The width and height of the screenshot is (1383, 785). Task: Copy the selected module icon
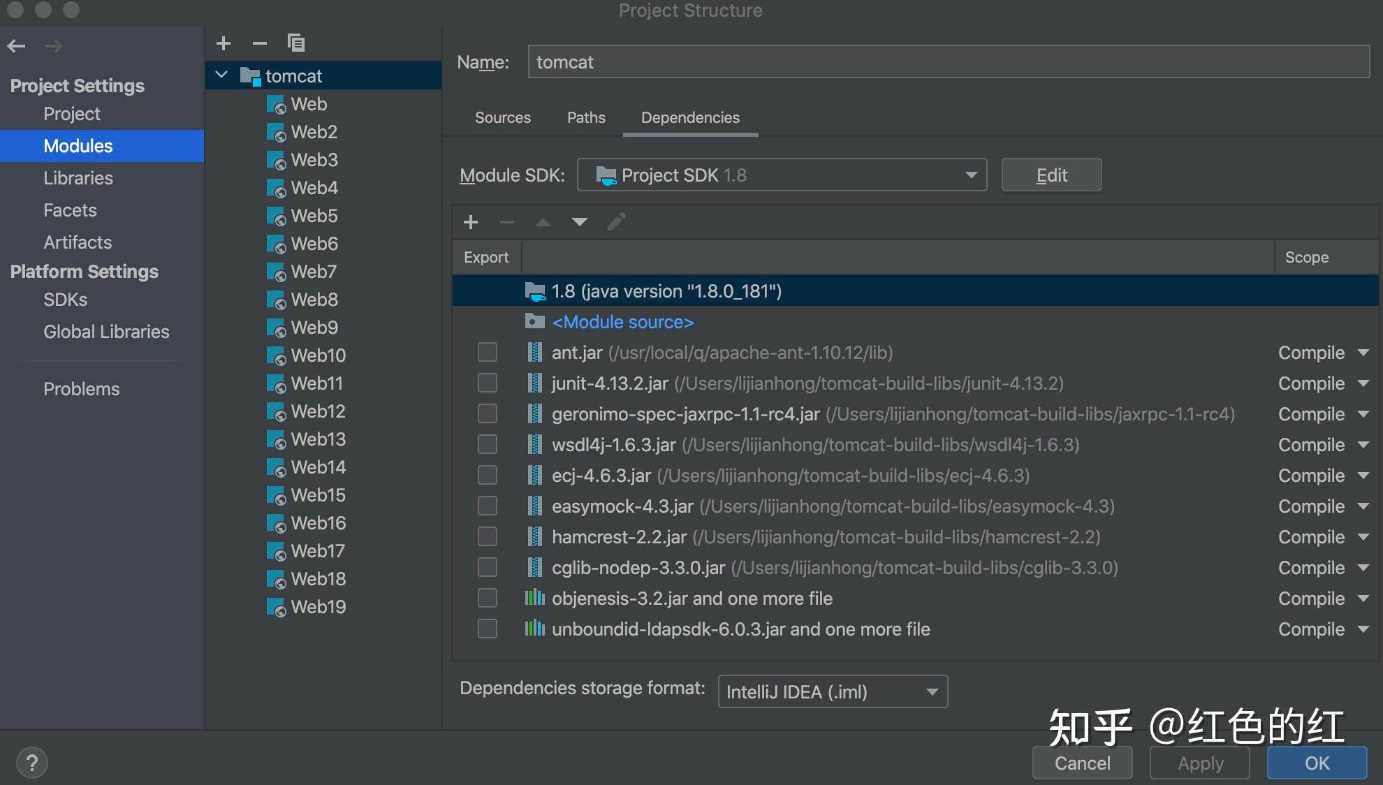click(296, 43)
